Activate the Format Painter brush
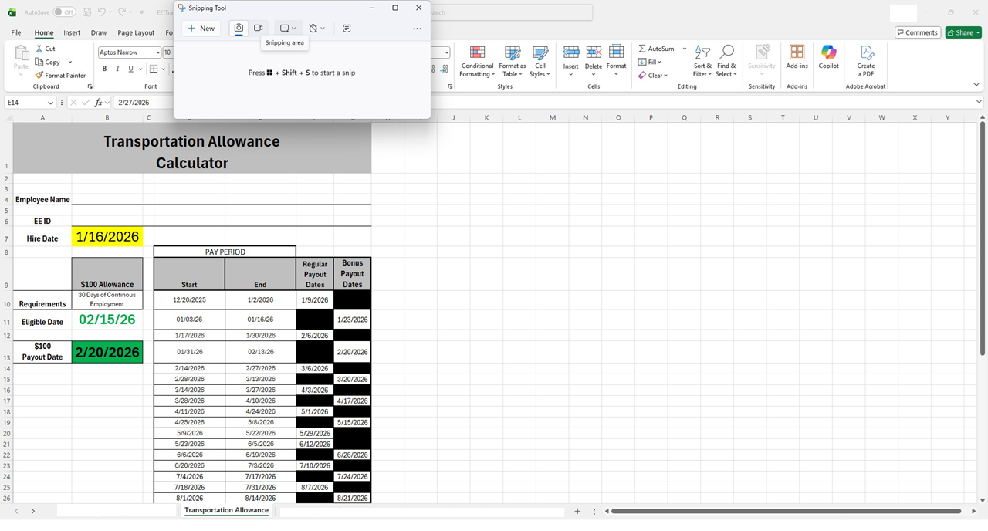The width and height of the screenshot is (988, 531). click(60, 75)
